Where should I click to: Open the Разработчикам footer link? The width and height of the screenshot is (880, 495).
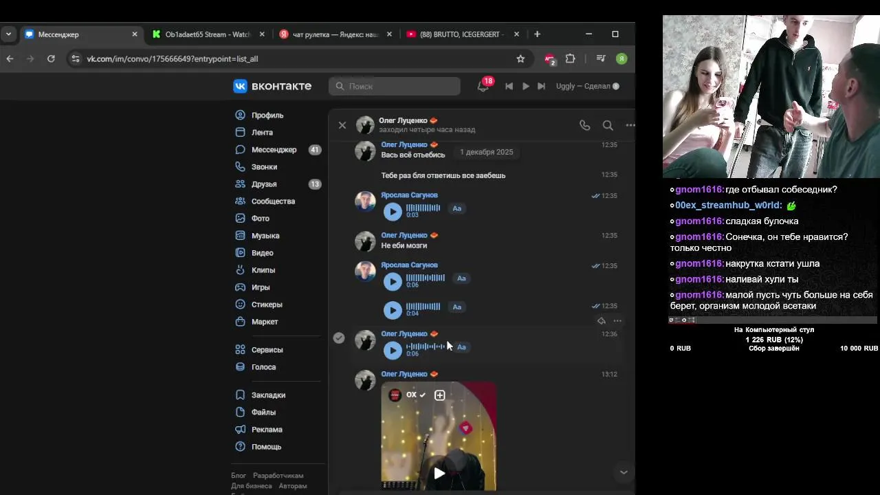[278, 476]
